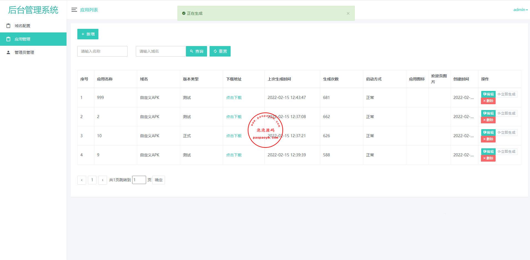The image size is (530, 260).
Task: Click the magnifier icon on 查询 button
Action: coord(192,51)
